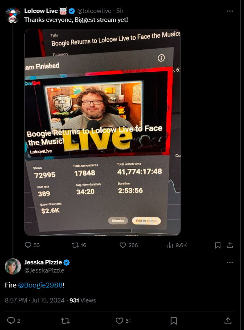
Task: Retweet the Lolcow Live post
Action: click(79, 245)
